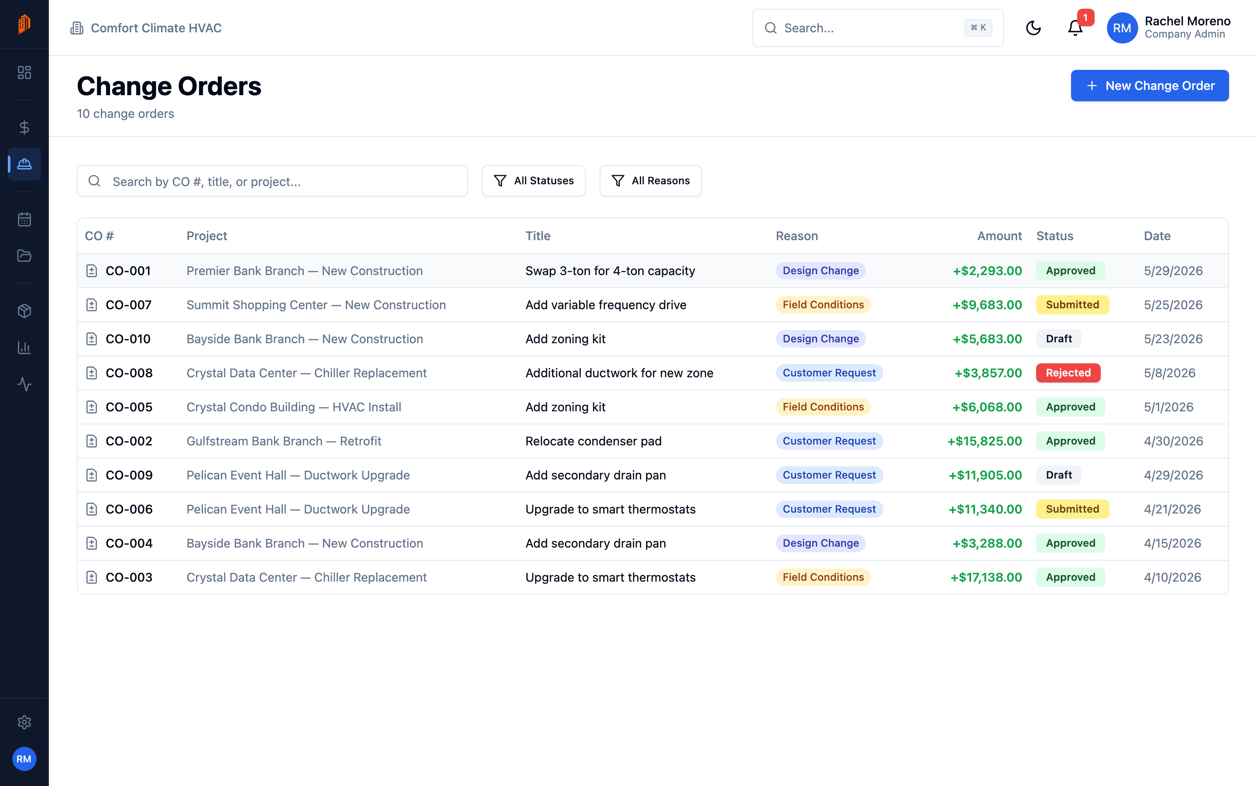Click the +$17,138.00 amount

tap(986, 577)
